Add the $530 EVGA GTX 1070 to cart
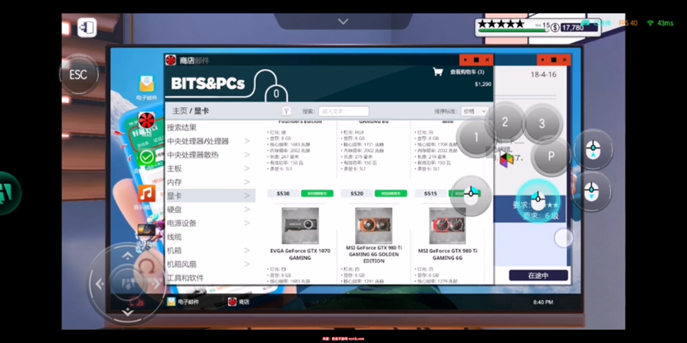The height and width of the screenshot is (343, 687). click(316, 194)
